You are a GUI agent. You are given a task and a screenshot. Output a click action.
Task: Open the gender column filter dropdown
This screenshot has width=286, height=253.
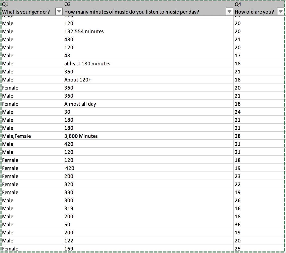click(59, 12)
